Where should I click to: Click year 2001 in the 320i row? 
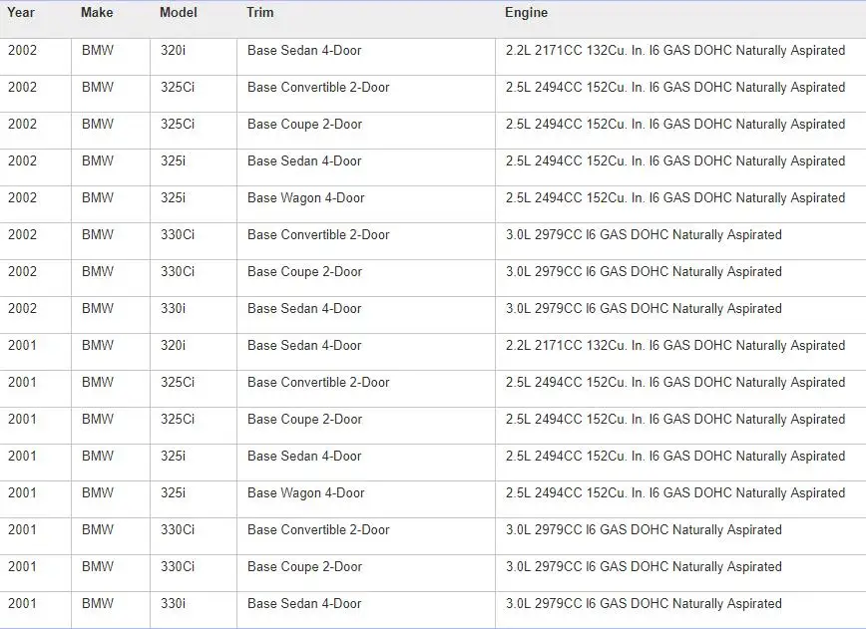[x=22, y=345]
